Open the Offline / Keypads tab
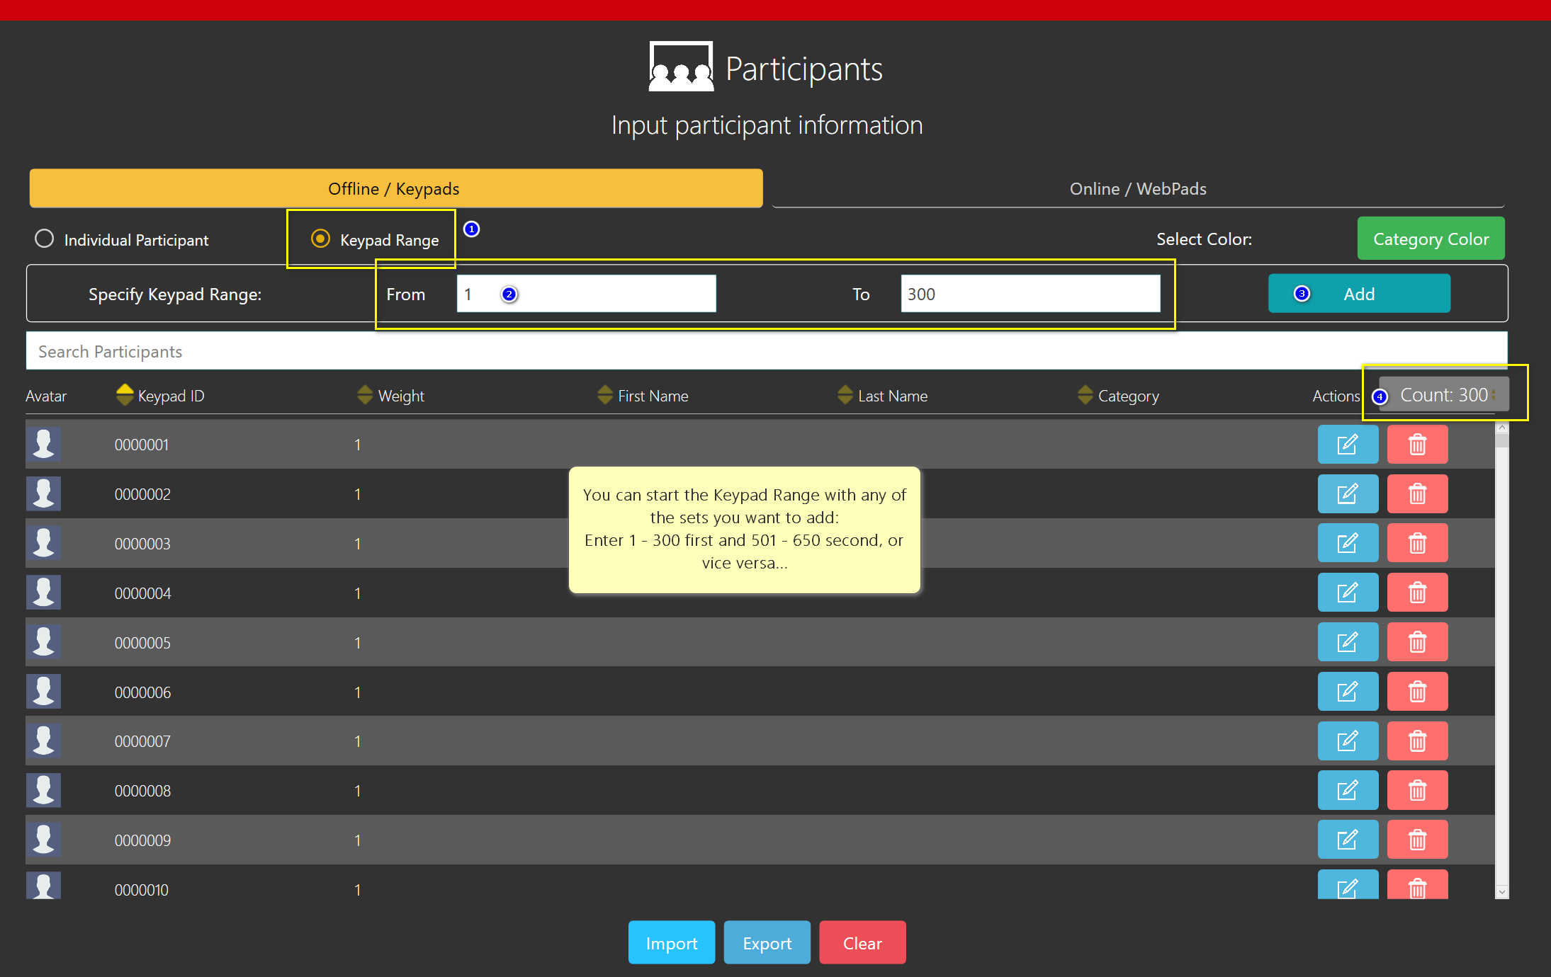 click(395, 189)
